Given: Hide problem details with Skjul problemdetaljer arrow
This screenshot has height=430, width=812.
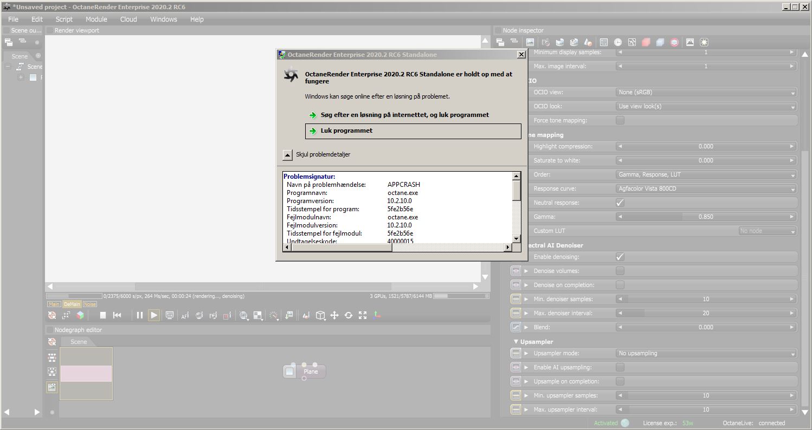Looking at the screenshot, I should 288,154.
